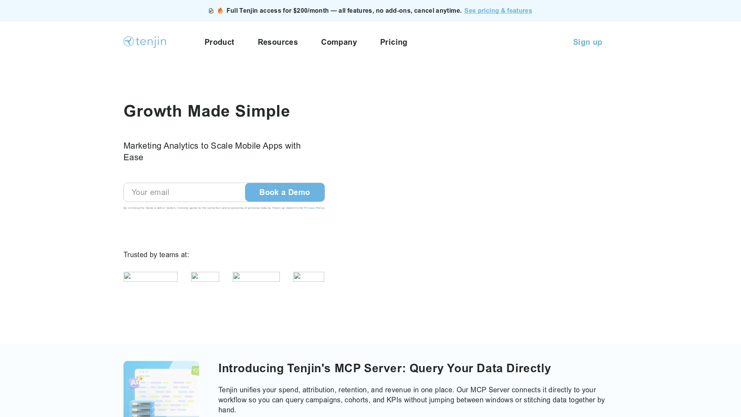Expand the Resources navigation menu
The width and height of the screenshot is (741, 417).
coord(278,42)
